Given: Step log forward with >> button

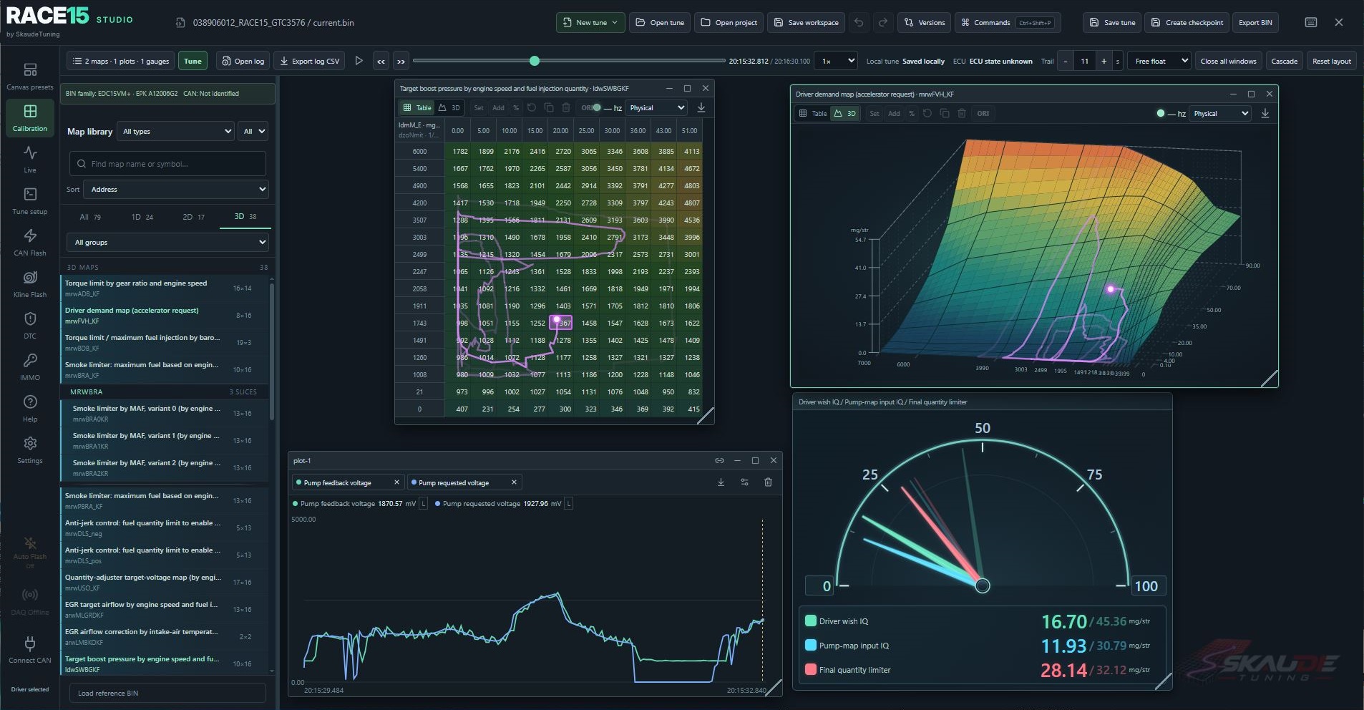Looking at the screenshot, I should coord(401,62).
